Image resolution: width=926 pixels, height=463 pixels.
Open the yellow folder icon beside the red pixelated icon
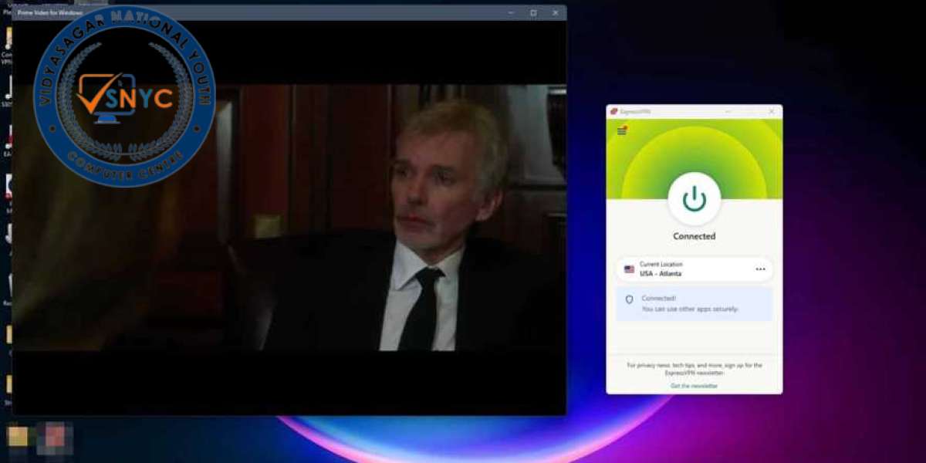[18, 437]
